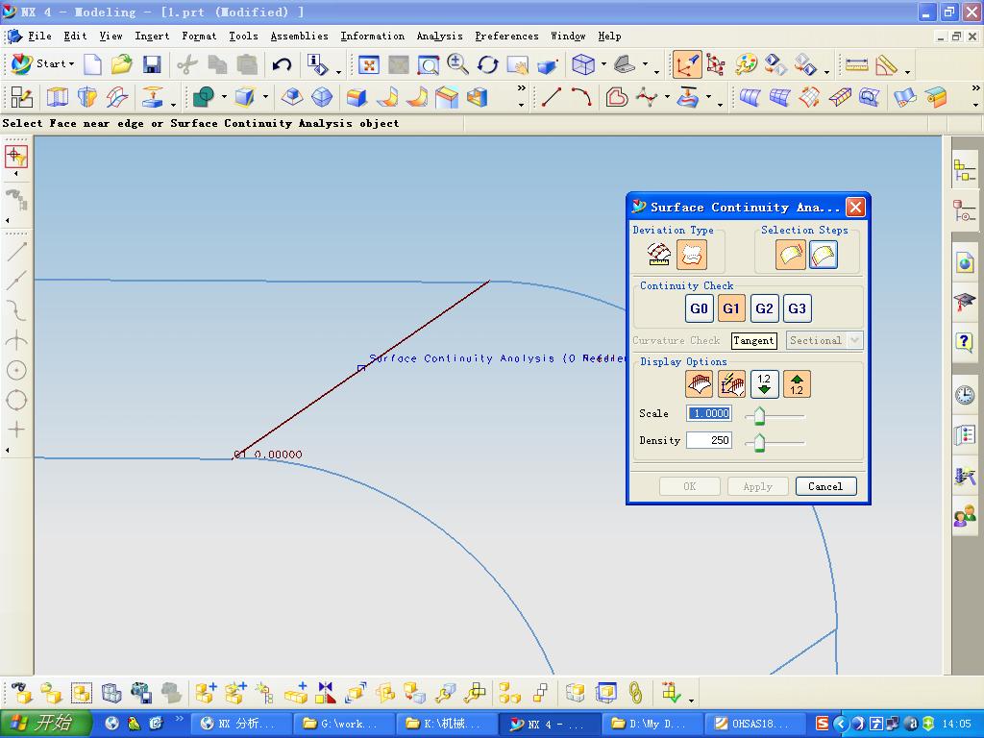Activate the Rotate view icon
Image resolution: width=984 pixels, height=738 pixels.
point(487,64)
